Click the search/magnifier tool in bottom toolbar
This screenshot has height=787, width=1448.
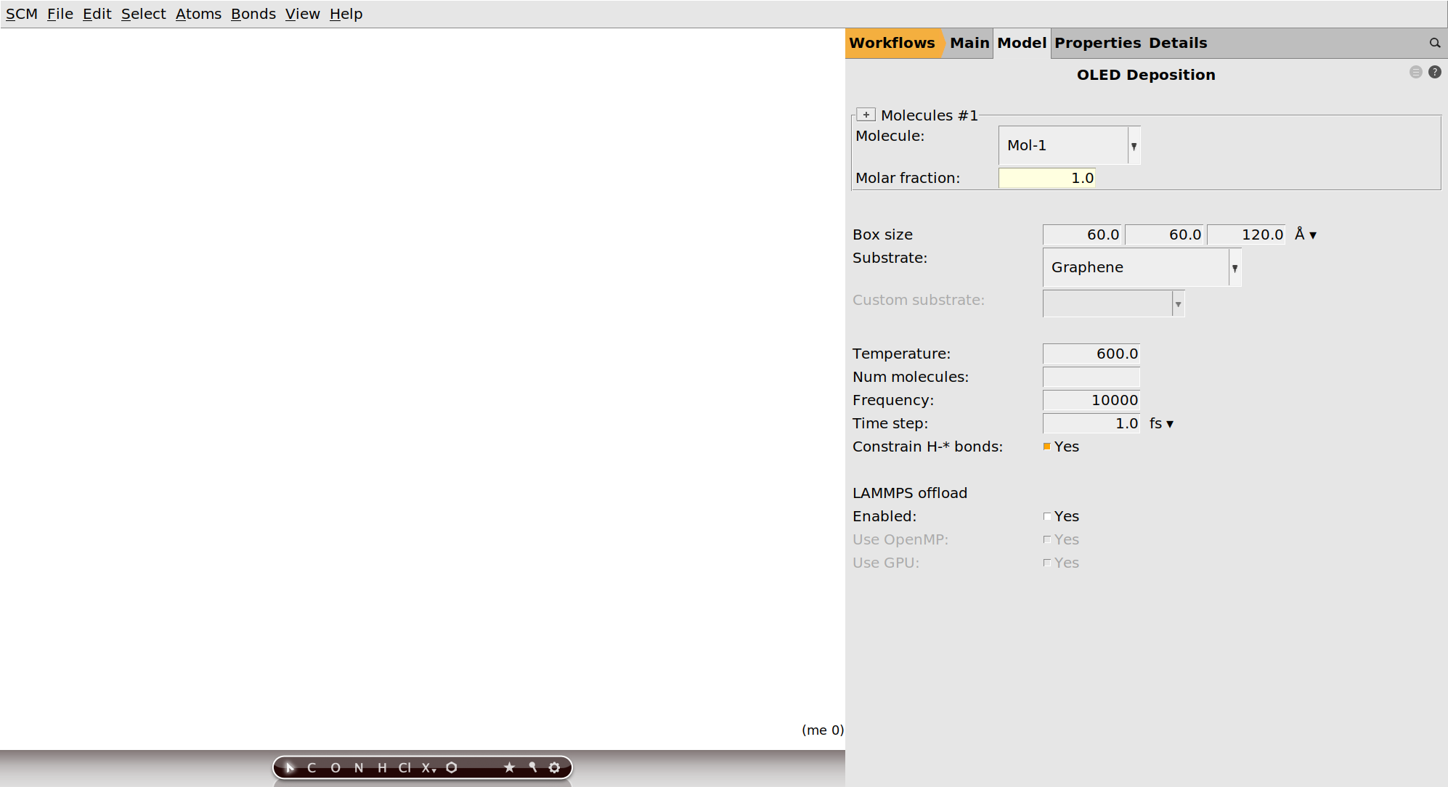[532, 767]
